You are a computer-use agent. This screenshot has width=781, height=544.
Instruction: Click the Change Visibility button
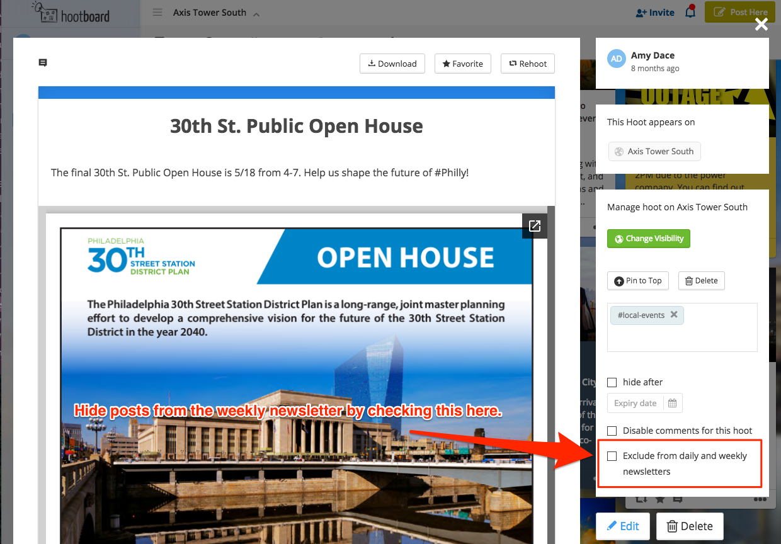point(649,239)
